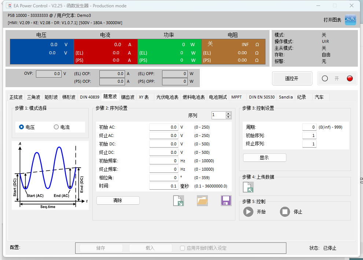
Task: Switch to the 矩形波 tab
Action: coord(51,97)
